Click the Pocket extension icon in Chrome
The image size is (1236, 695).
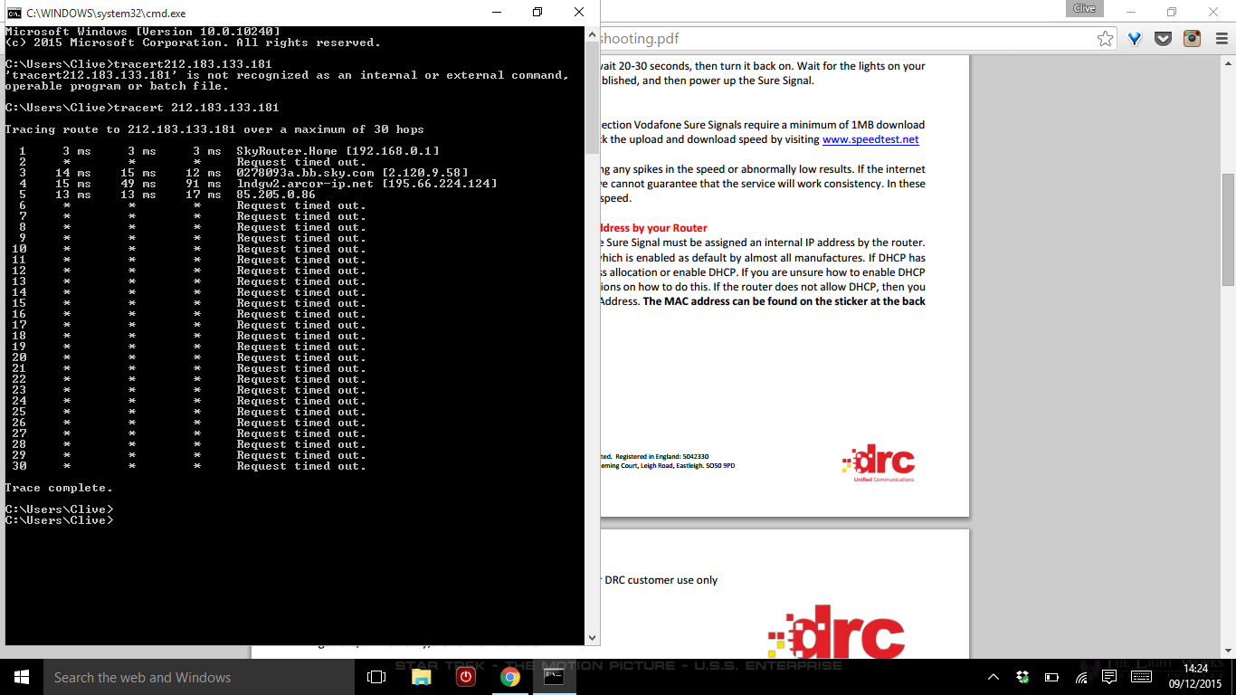tap(1164, 38)
